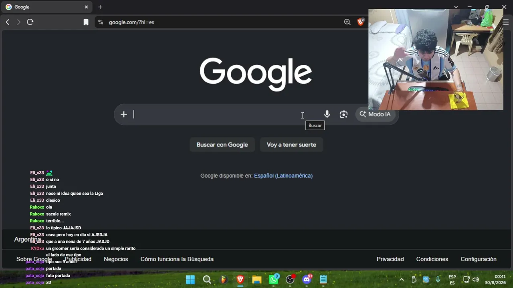
Task: Bookmark this page with the bookmark icon
Action: (86, 22)
